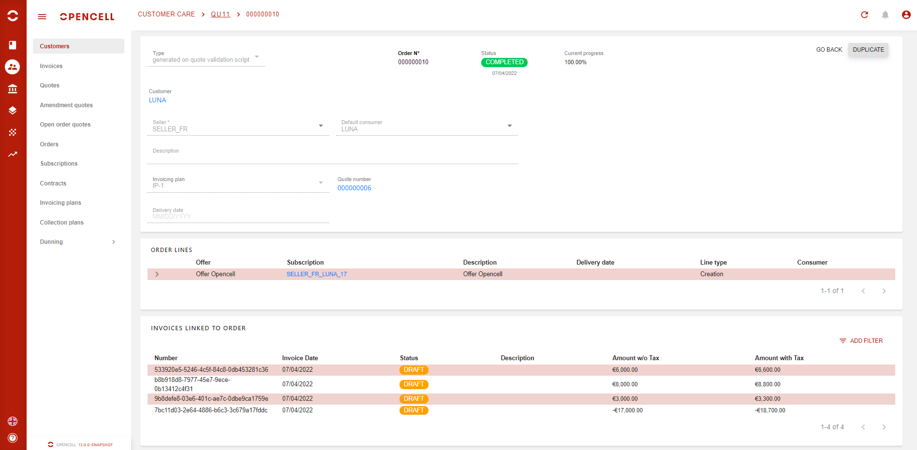The width and height of the screenshot is (917, 450).
Task: Expand the Dunning submenu chevron
Action: click(114, 242)
